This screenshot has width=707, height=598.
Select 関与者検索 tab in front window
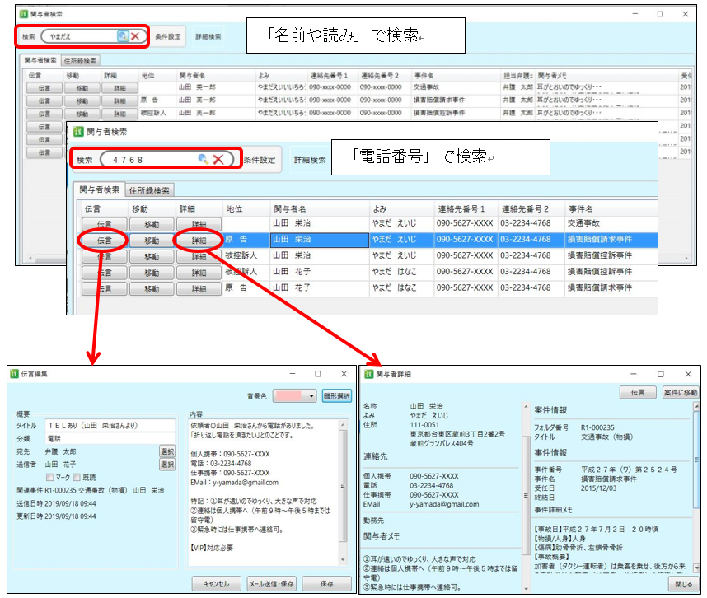click(99, 189)
